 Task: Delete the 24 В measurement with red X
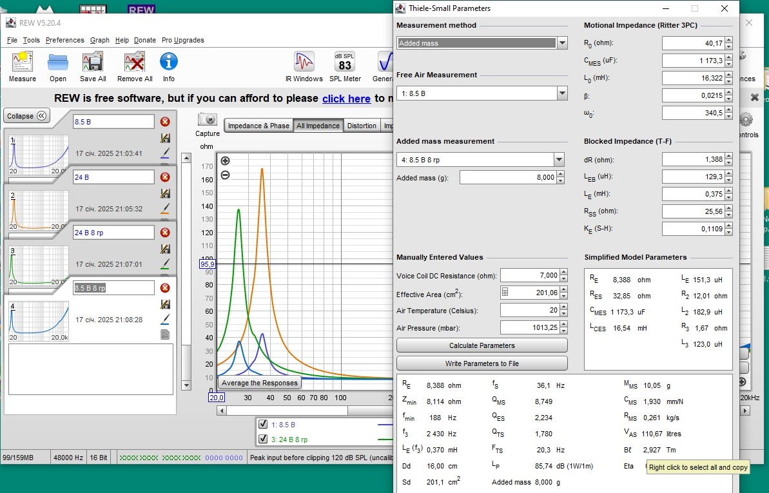point(165,177)
